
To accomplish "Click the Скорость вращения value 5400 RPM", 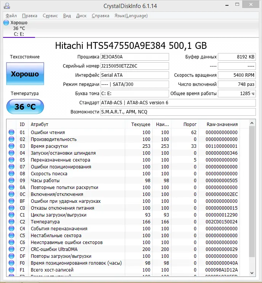I will click(x=237, y=75).
